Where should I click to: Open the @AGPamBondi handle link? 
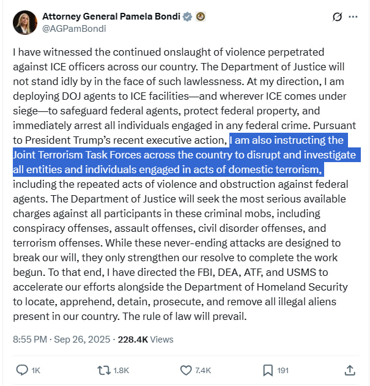[x=74, y=29]
